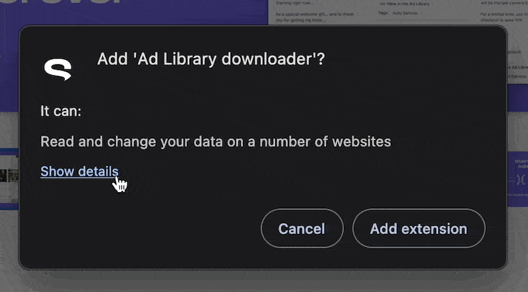Click the Ad Library downloader extension logo
This screenshot has height=292, width=528.
click(x=58, y=68)
